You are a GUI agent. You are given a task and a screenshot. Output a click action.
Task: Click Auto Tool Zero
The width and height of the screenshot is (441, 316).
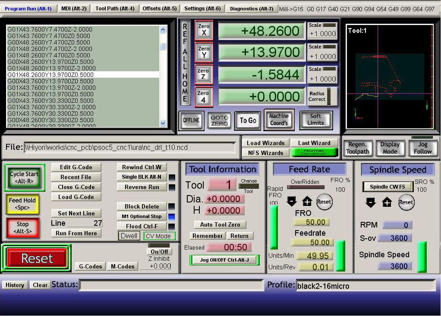point(220,224)
